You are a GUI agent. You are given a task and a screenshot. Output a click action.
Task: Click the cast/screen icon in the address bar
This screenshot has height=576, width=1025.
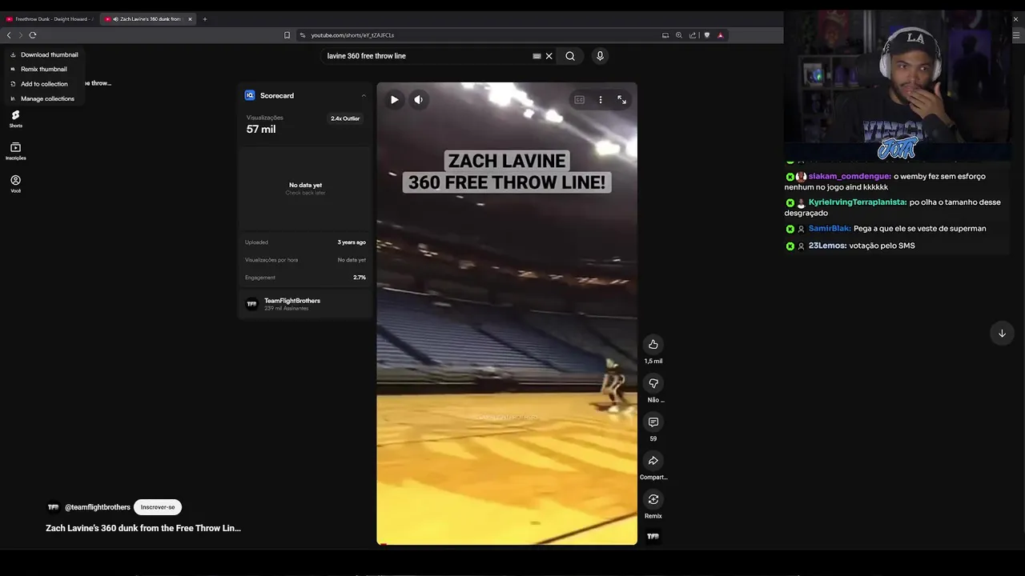click(x=665, y=35)
